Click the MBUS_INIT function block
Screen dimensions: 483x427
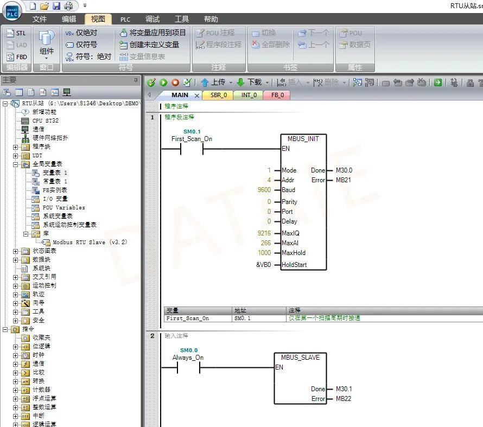tap(303, 202)
